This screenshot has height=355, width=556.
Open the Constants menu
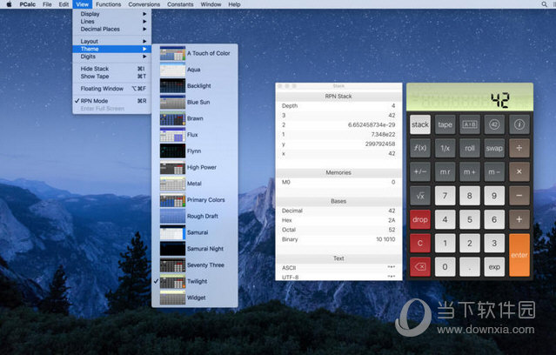[180, 4]
